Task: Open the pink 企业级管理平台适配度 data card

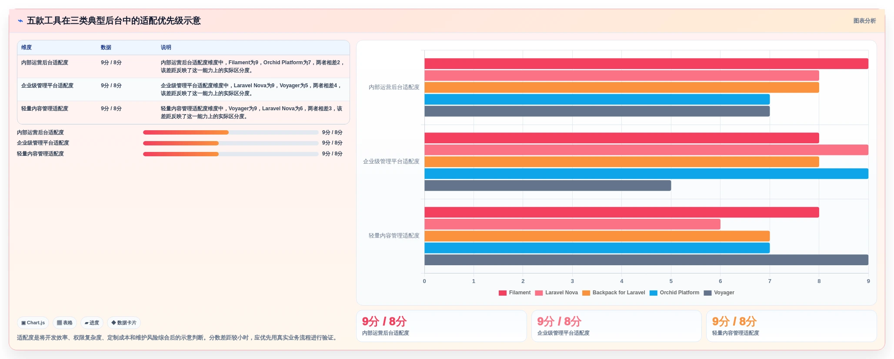Action: (x=617, y=326)
